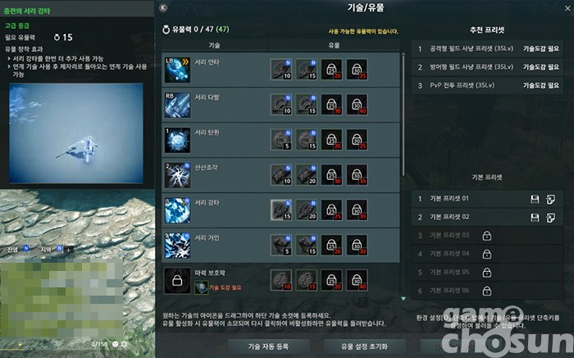Click the locked 마력 보호막 skill icon

click(x=177, y=281)
